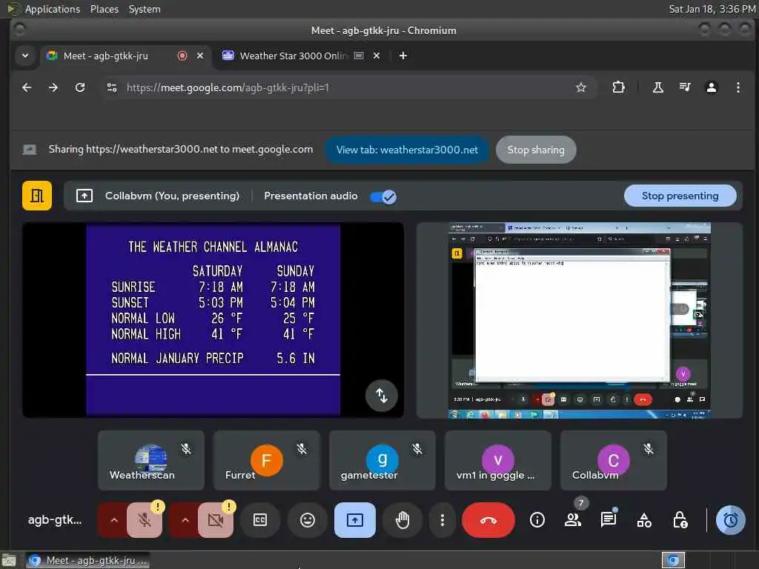This screenshot has height=569, width=759.
Task: Click the alarm clock icon in call bar
Action: (730, 520)
